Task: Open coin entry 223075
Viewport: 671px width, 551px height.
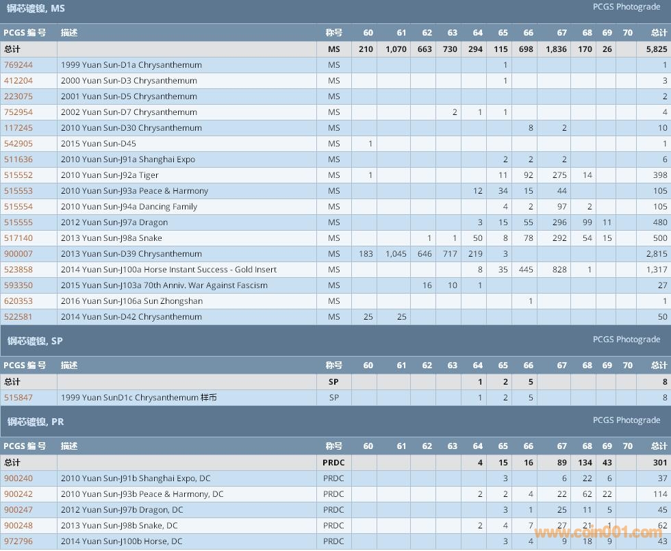Action: pos(18,97)
